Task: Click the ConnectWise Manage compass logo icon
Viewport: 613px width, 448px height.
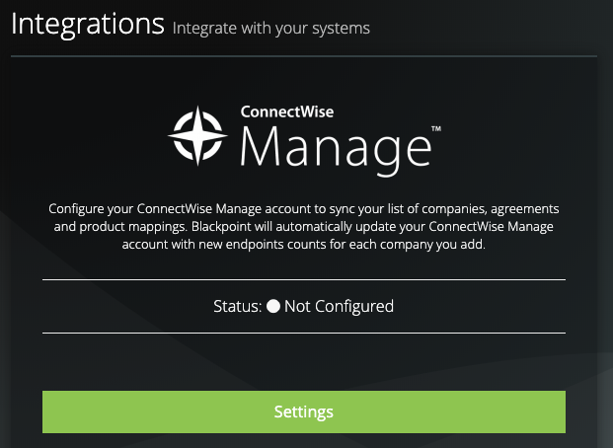Action: (x=197, y=135)
